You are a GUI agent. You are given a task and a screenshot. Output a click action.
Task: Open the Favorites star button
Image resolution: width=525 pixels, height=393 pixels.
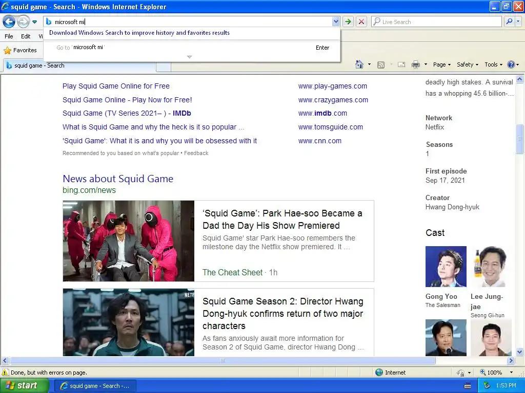coord(20,50)
